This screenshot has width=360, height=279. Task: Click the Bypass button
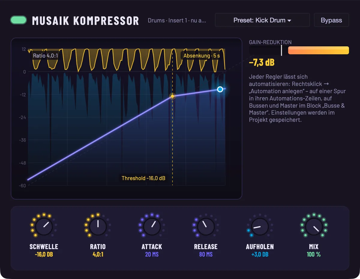(331, 20)
